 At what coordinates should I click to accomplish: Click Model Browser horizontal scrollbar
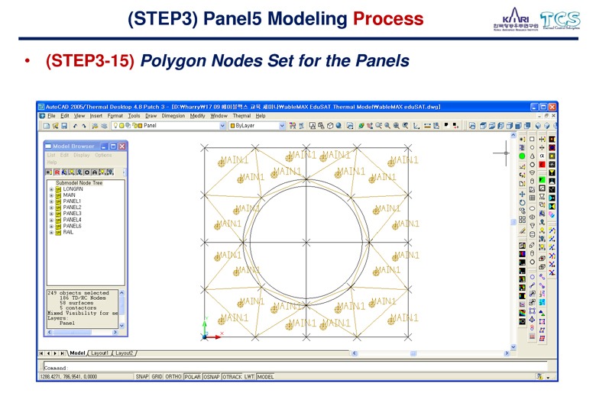coord(83,332)
